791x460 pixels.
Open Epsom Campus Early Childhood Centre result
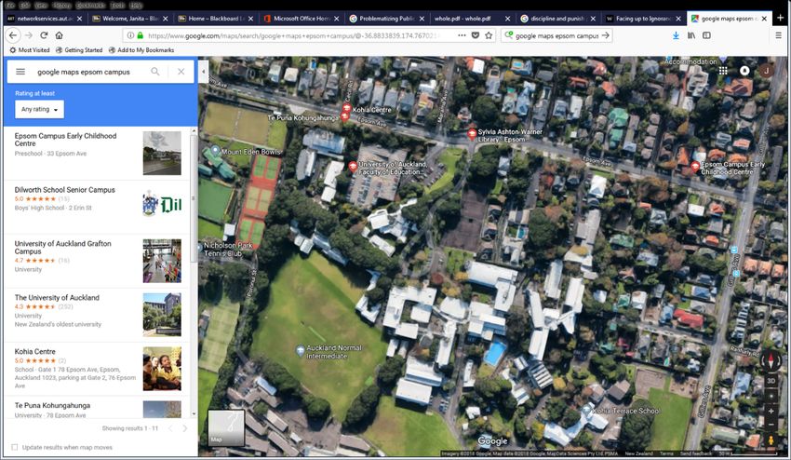point(98,153)
